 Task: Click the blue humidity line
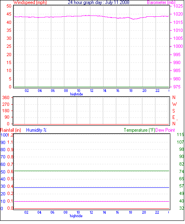click(92, 188)
